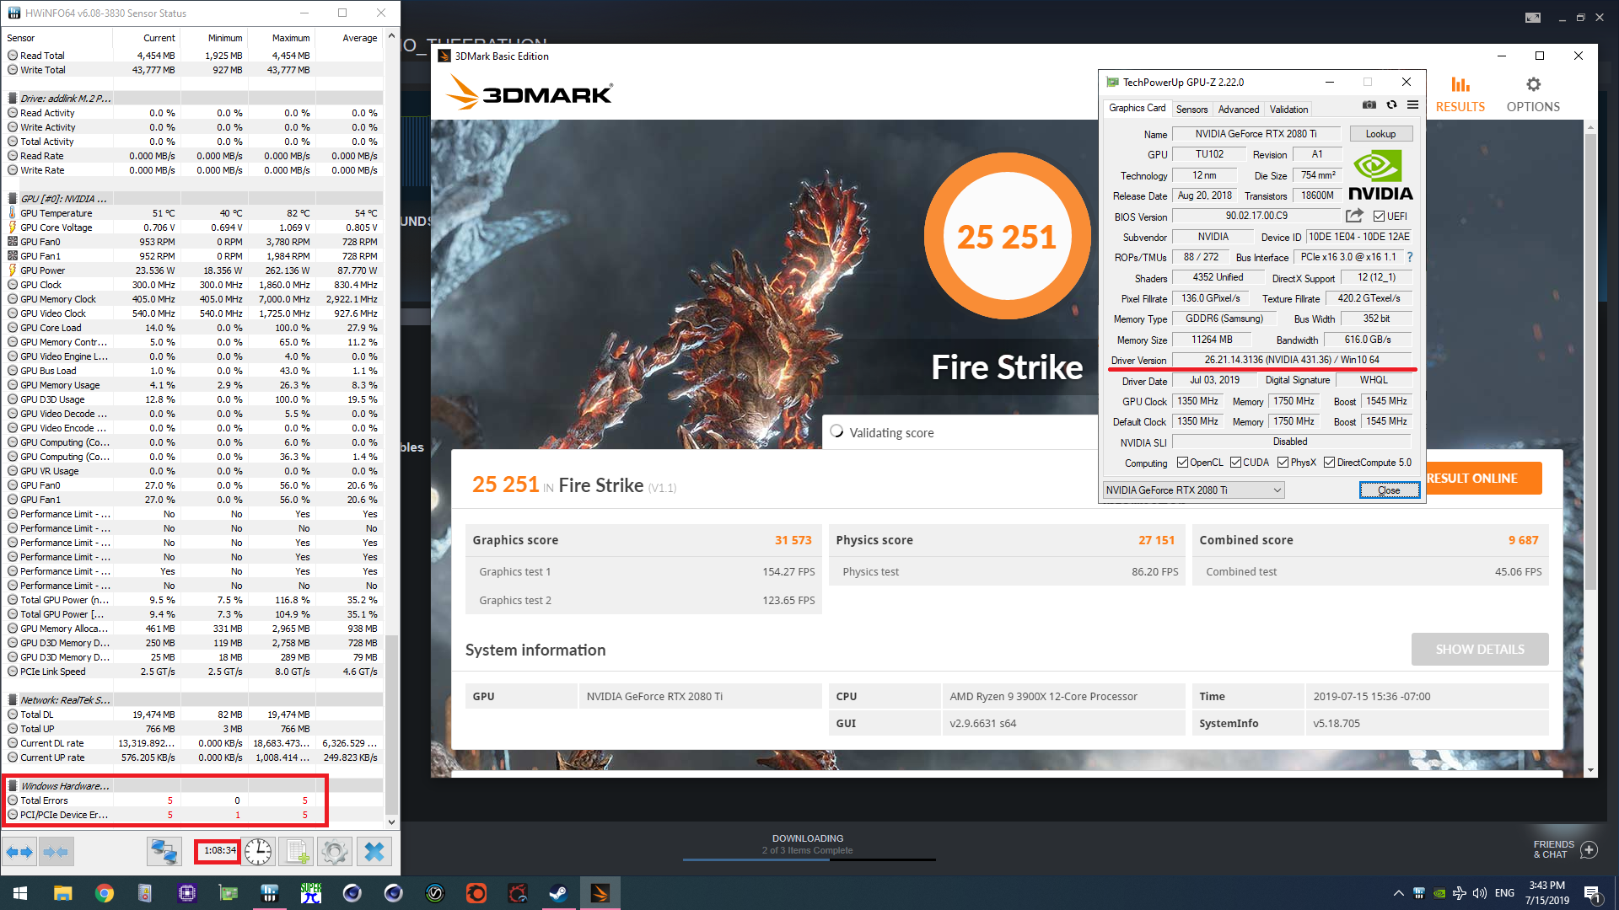Open 3DMark RESULTS bar-chart icon
1619x910 pixels.
click(x=1460, y=84)
